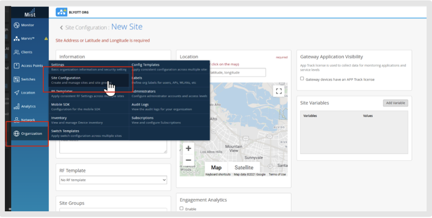Expand the RF Template dropdown
Screen dimensions: 432x218
113,180
